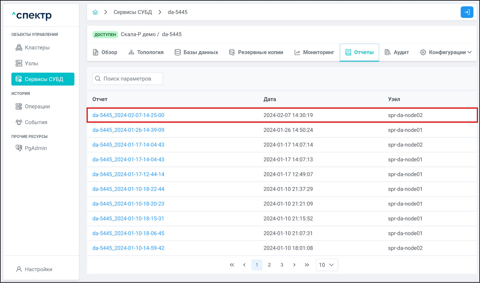480x283 pixels.
Task: Switch to the Мониторинг tab
Action: [314, 52]
